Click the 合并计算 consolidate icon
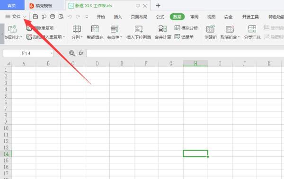 (x=163, y=29)
